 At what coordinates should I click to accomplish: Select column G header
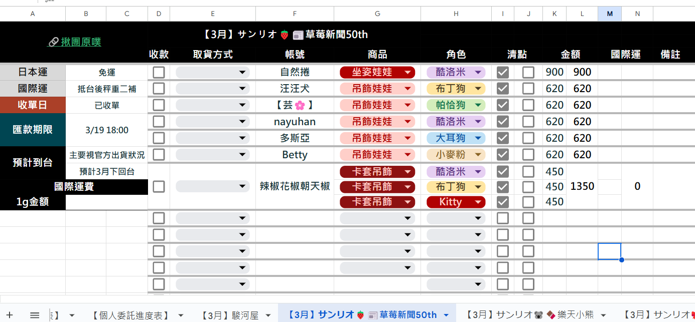click(377, 14)
